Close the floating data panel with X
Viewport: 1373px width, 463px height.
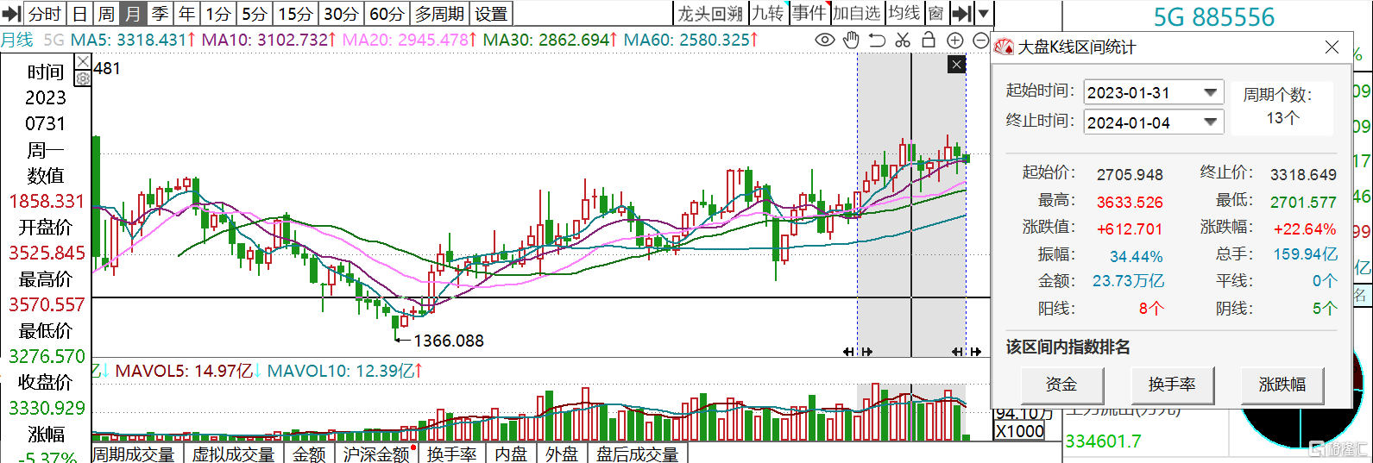[83, 61]
